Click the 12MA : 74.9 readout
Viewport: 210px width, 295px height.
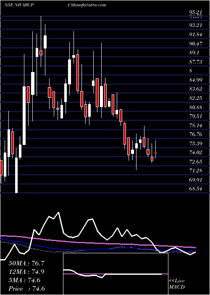(x=26, y=272)
